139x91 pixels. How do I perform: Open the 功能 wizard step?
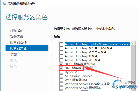coord(13,54)
